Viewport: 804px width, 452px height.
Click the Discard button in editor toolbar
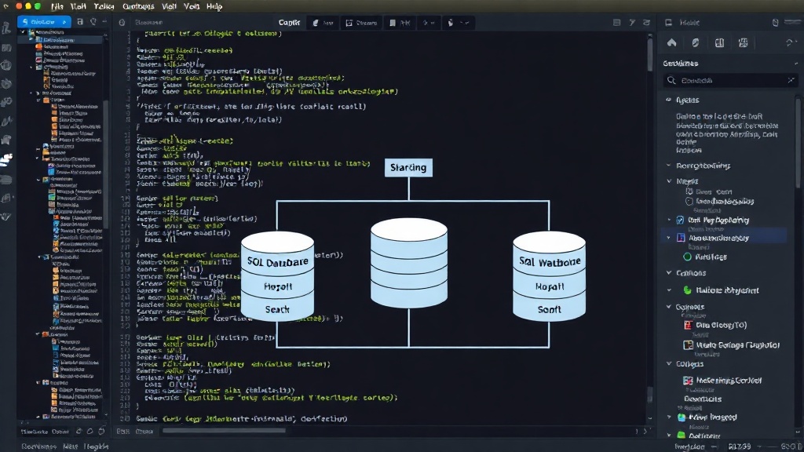click(x=361, y=23)
